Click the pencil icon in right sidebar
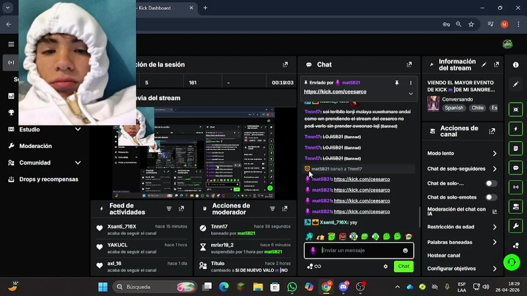The height and width of the screenshot is (296, 527). 515,84
